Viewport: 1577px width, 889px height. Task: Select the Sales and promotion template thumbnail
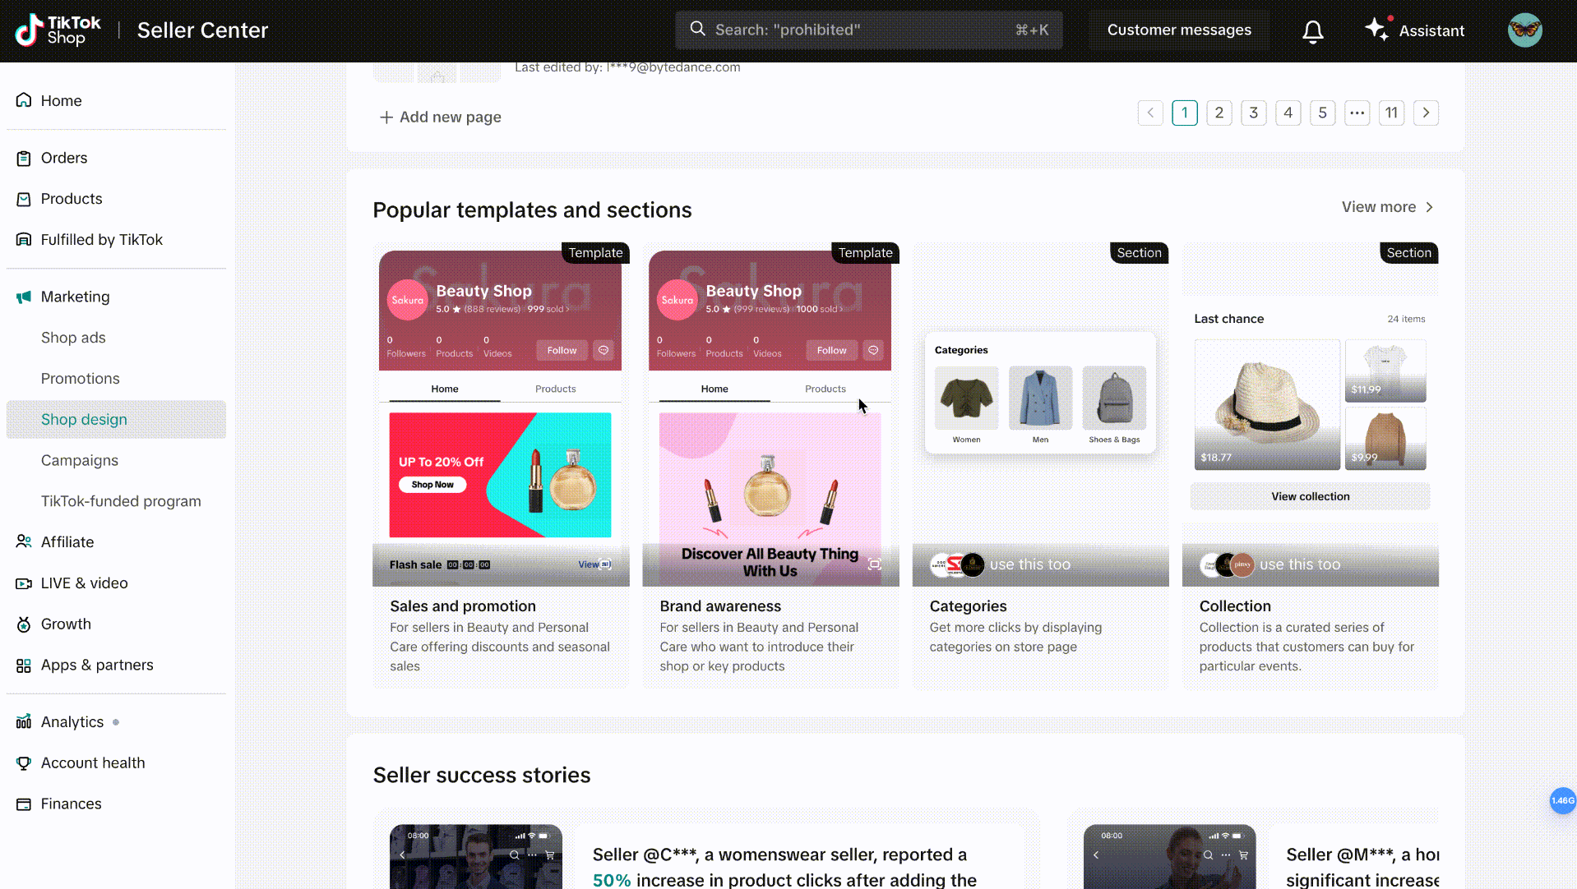click(500, 415)
